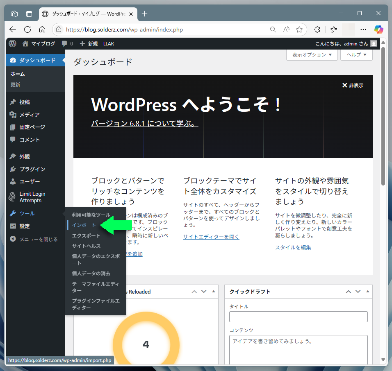The image size is (392, 371).
Task: Expand the ヘルプ dropdown
Action: 356,54
